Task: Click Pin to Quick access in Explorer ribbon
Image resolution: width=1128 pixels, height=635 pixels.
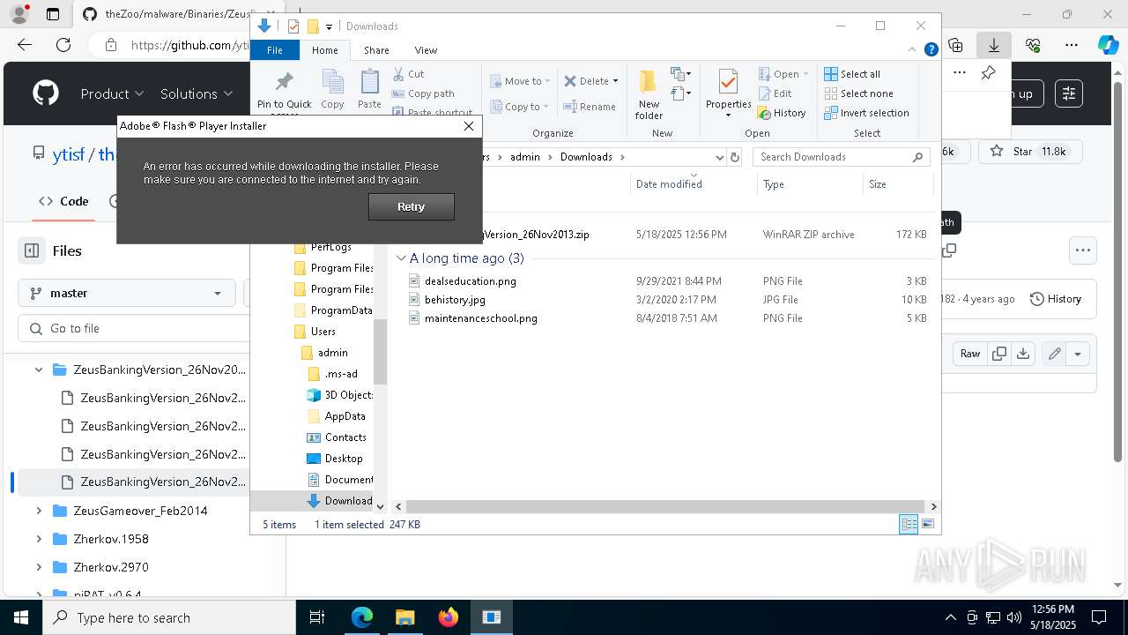Action: point(284,92)
